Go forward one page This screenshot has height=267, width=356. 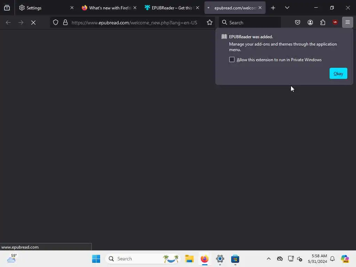pos(21,23)
